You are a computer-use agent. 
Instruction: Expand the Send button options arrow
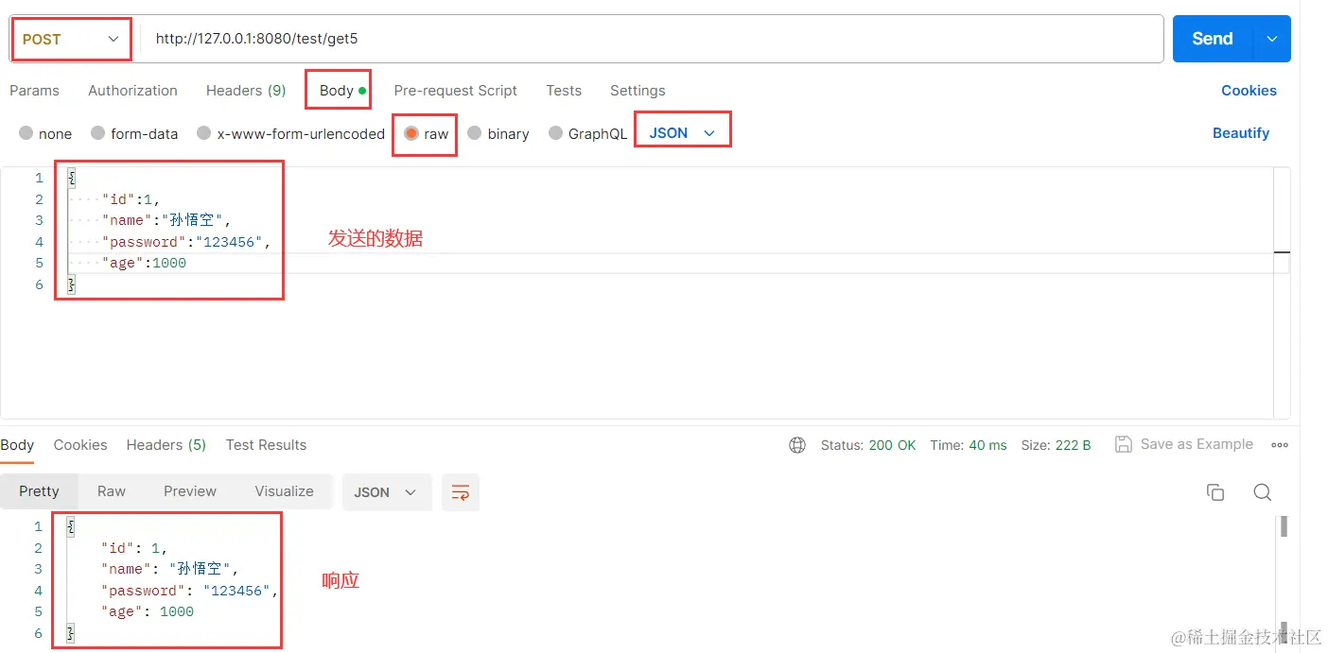click(1272, 39)
